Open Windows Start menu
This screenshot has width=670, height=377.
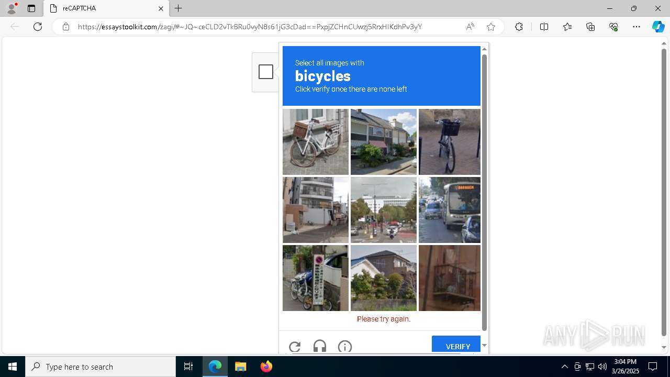coord(13,367)
